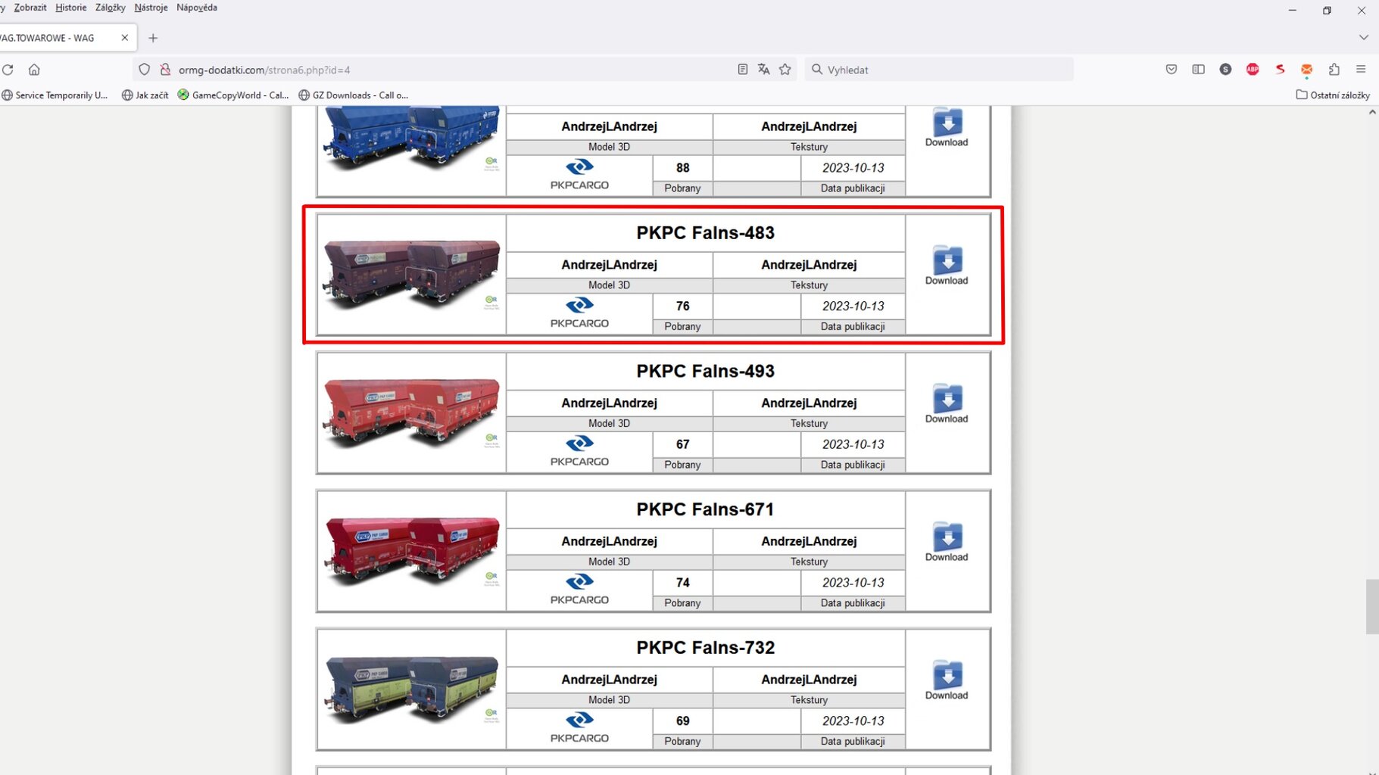Click the Vyhledat search field
1379x775 pixels.
tap(939, 70)
